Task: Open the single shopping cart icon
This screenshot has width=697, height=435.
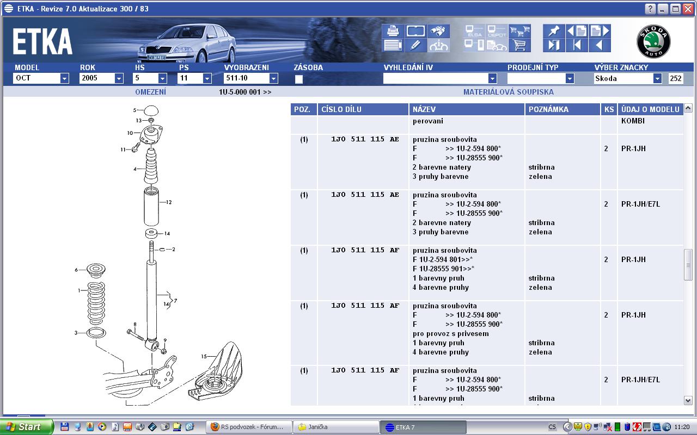Action: pos(520,45)
